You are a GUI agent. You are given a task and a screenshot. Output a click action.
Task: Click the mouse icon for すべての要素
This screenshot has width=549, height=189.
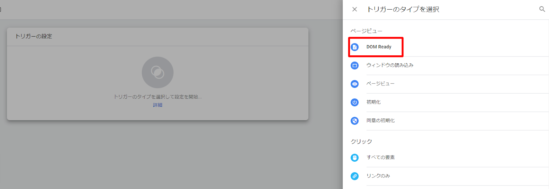[x=355, y=158]
